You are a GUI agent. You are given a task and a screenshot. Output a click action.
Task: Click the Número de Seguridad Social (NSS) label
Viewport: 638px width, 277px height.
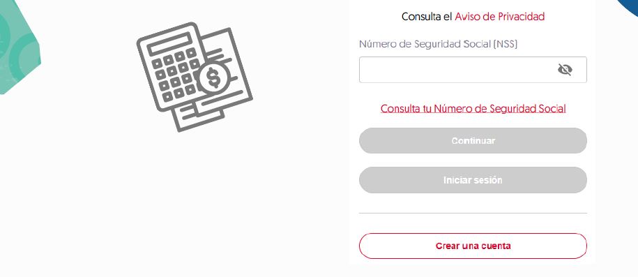point(438,44)
